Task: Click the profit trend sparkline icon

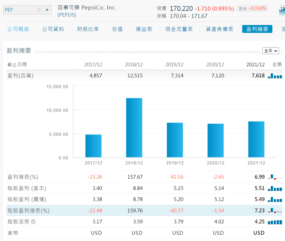Action: 275,76
